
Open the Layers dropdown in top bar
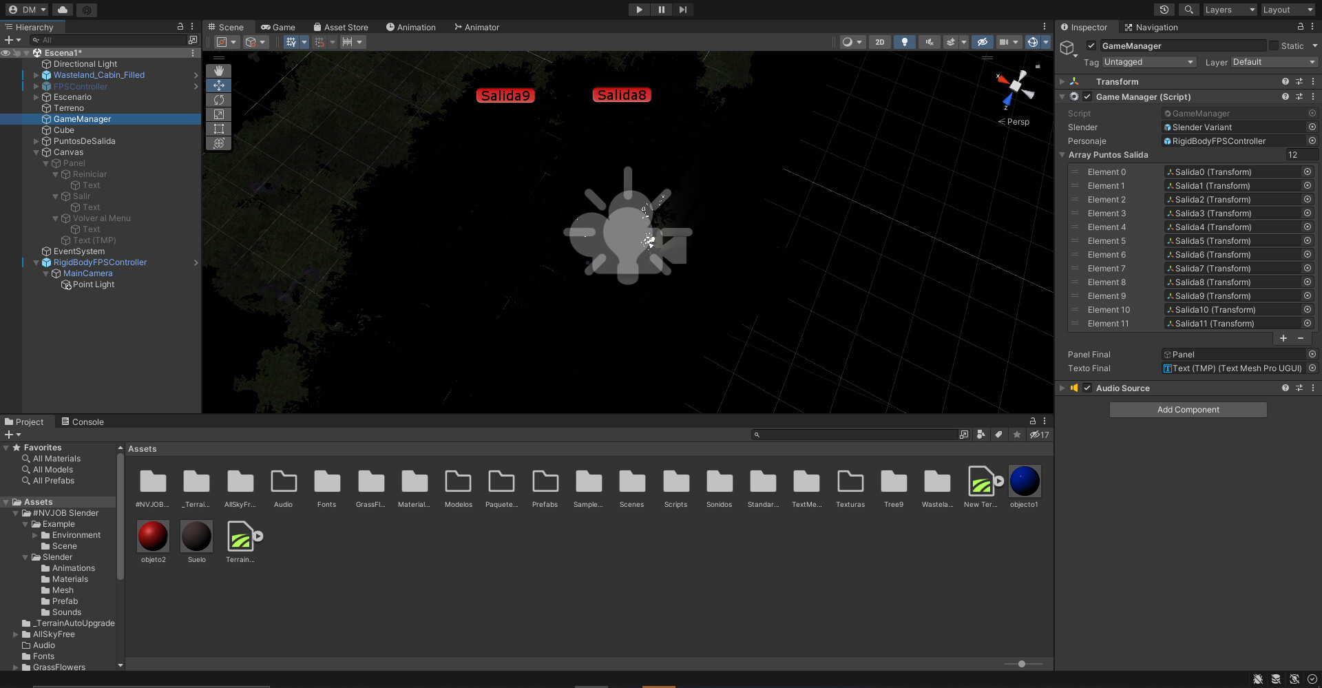(x=1229, y=10)
